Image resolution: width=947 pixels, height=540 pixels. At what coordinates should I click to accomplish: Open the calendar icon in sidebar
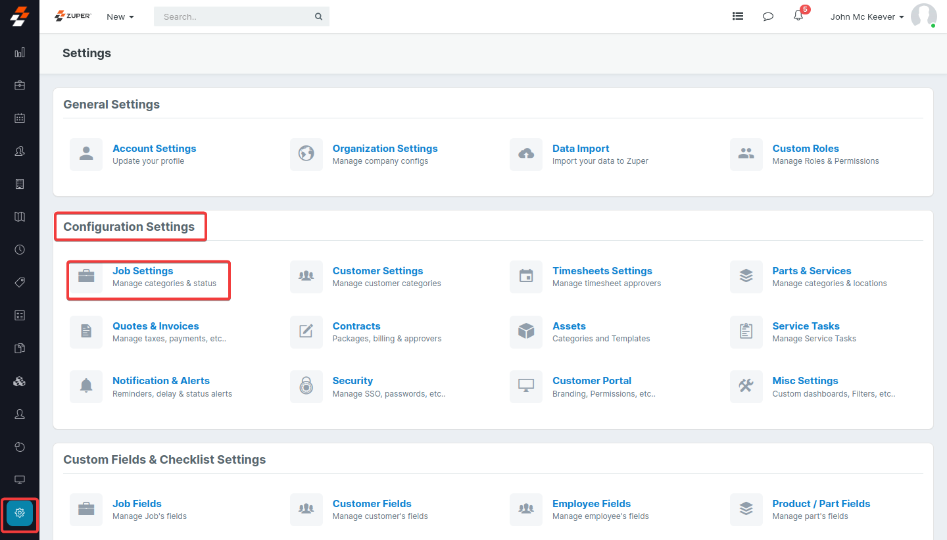tap(20, 118)
